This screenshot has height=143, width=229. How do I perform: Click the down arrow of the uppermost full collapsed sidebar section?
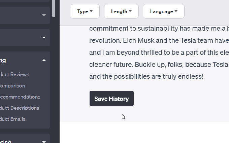[x=44, y=15]
